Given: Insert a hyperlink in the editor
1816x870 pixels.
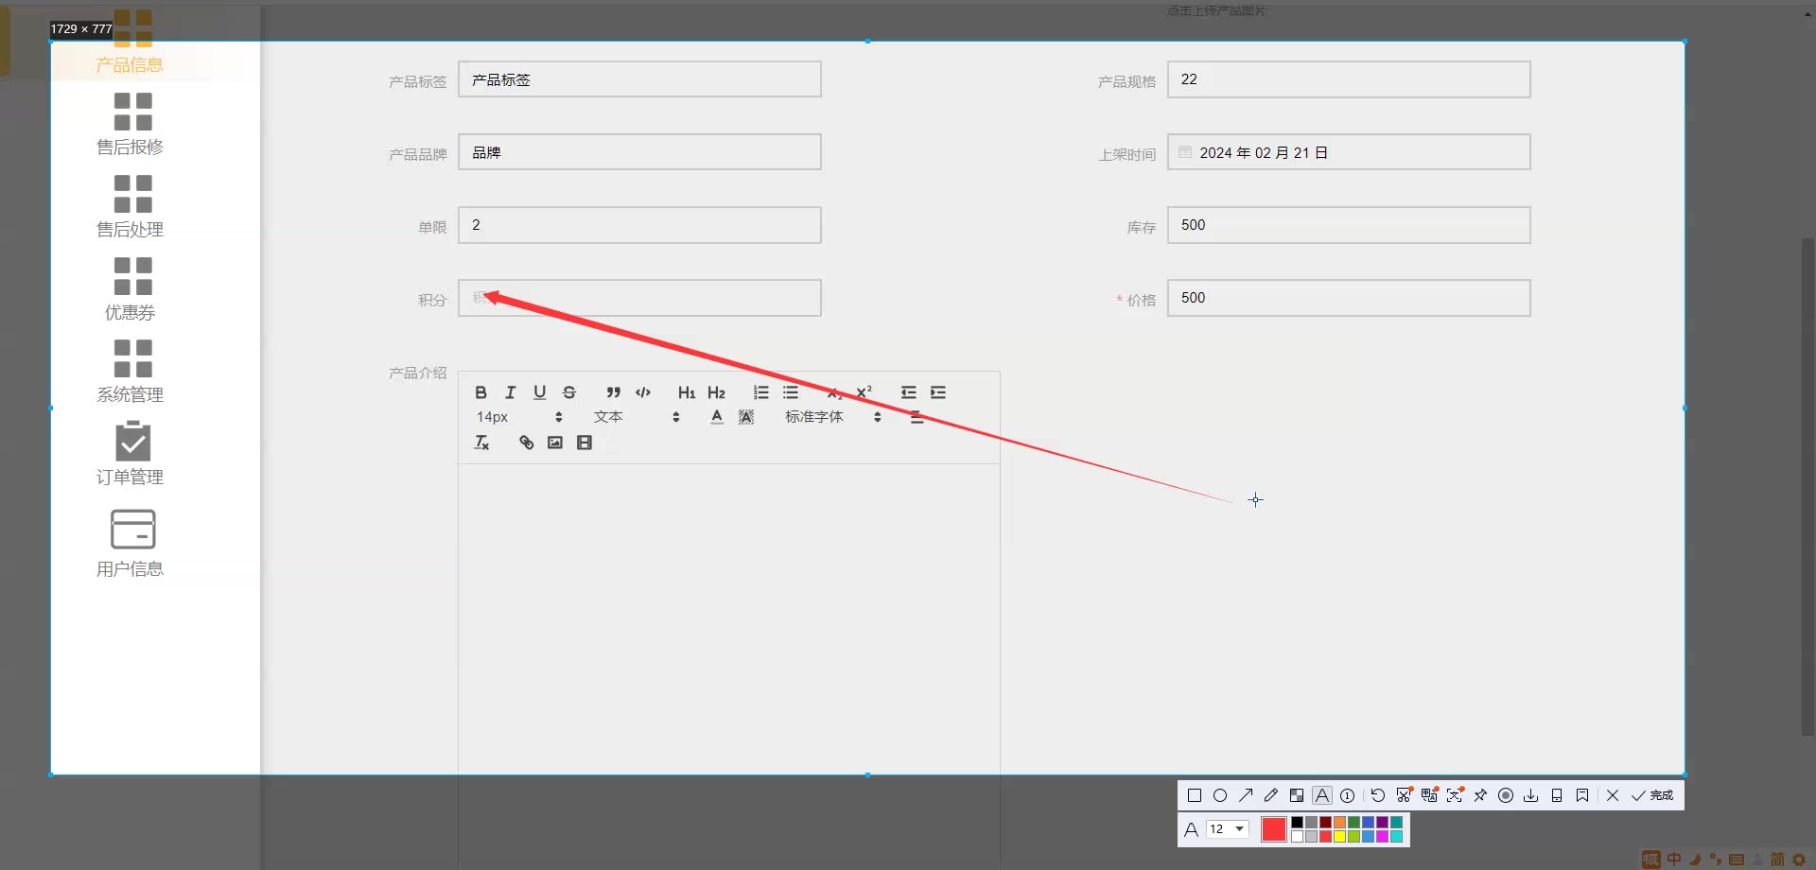Looking at the screenshot, I should 526,443.
